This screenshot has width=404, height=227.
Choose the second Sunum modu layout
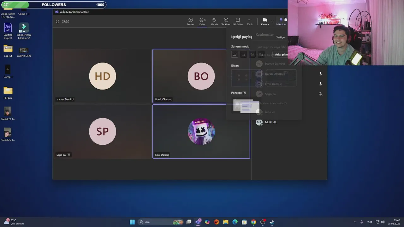point(243,54)
